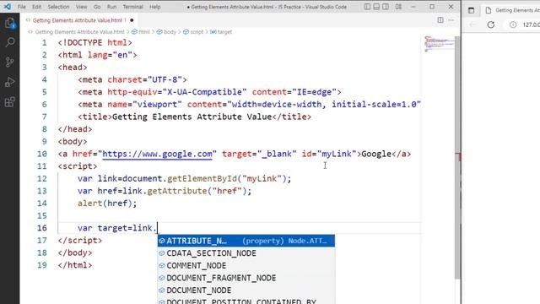540x304 pixels.
Task: Click alert(href) on line 14
Action: 107,204
